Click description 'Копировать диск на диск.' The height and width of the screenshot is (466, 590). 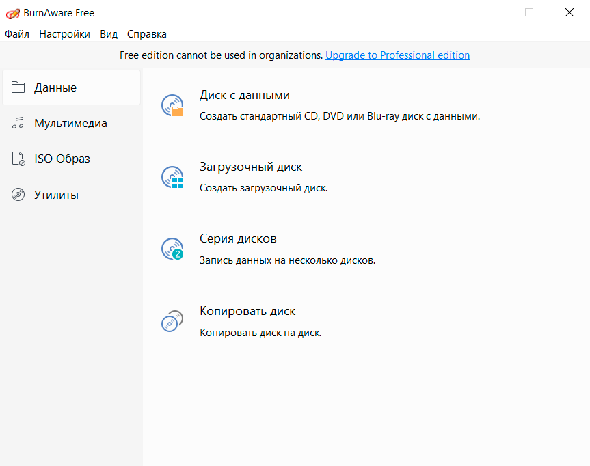[260, 333]
